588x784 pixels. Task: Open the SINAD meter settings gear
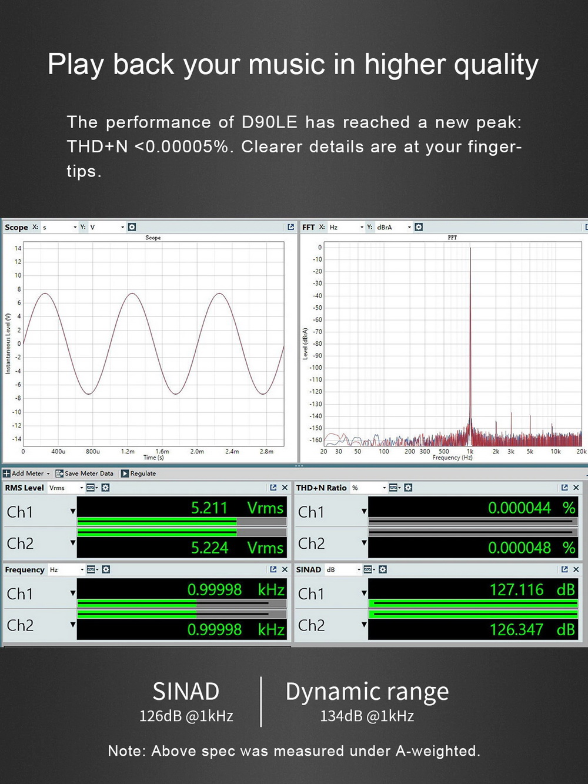tap(382, 569)
